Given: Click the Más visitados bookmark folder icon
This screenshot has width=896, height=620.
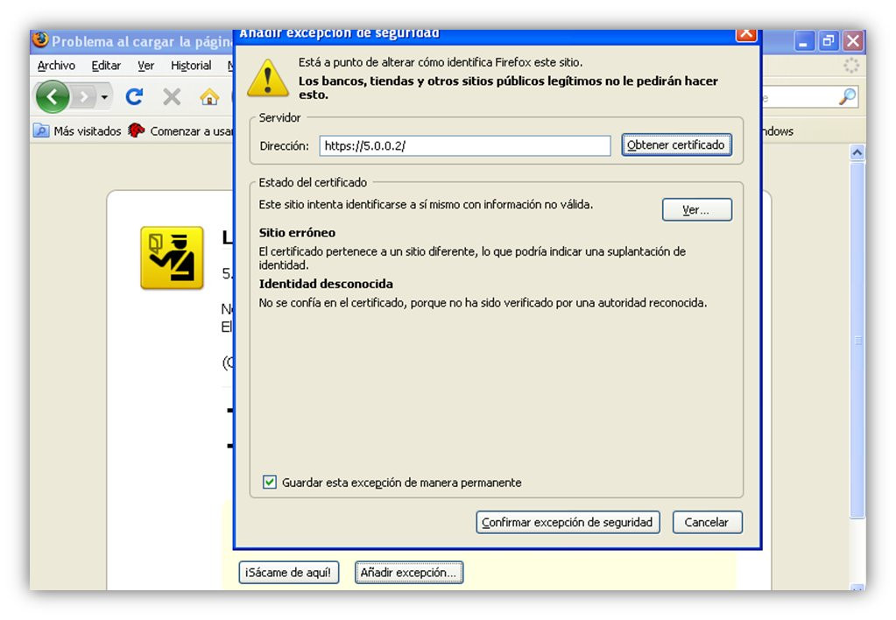Looking at the screenshot, I should click(41, 130).
